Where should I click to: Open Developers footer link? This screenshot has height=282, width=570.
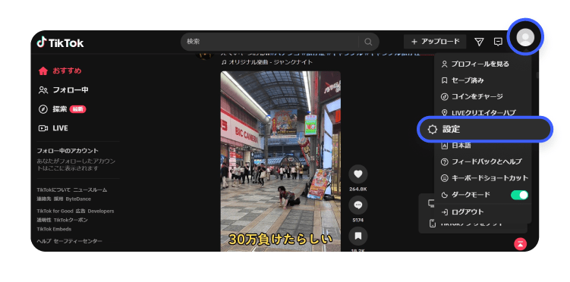click(x=101, y=211)
